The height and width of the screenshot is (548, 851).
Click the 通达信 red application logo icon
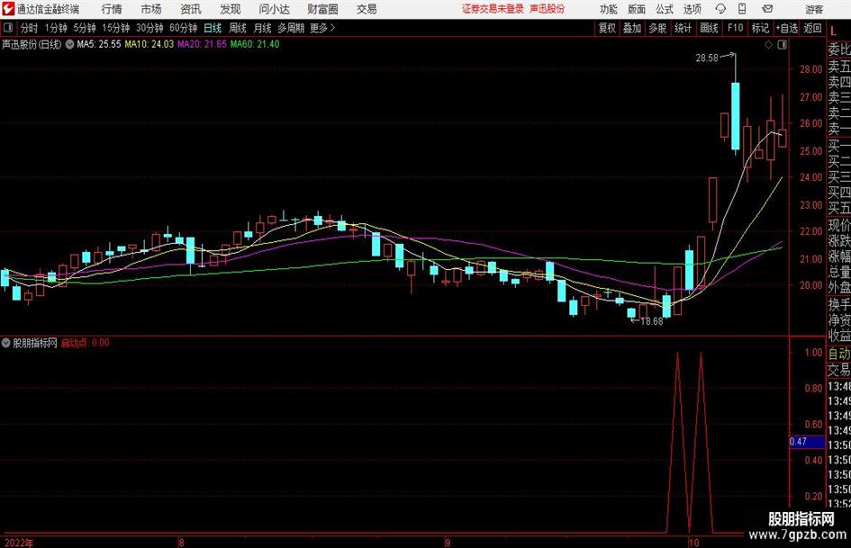(8, 9)
